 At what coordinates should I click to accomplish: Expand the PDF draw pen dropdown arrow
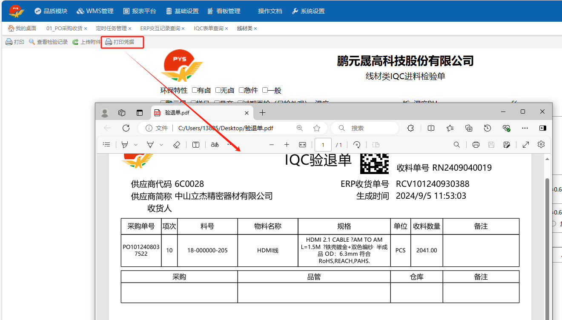coord(161,145)
